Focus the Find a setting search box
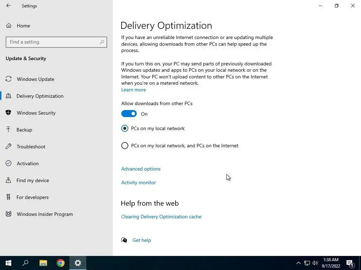Screen dimensions: 361x270 (56, 42)
